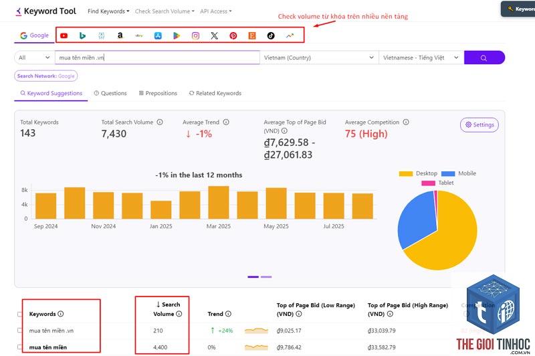The height and width of the screenshot is (356, 535).
Task: Select the Pinterest platform icon
Action: 233,35
